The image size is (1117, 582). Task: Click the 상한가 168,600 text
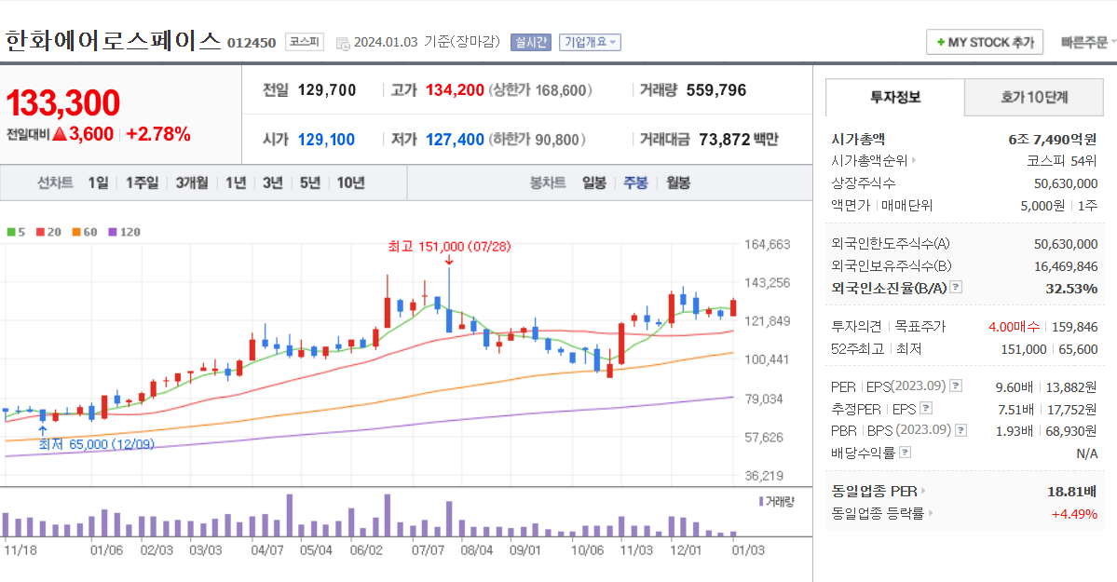coord(540,90)
